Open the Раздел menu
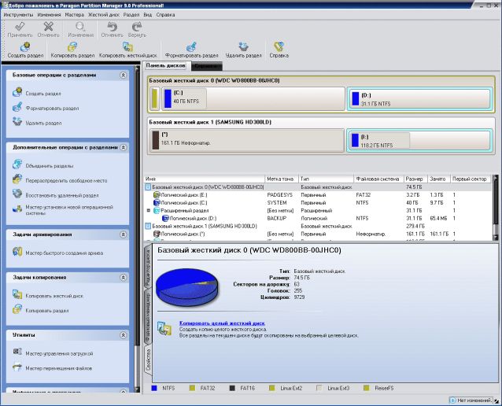 [131, 15]
